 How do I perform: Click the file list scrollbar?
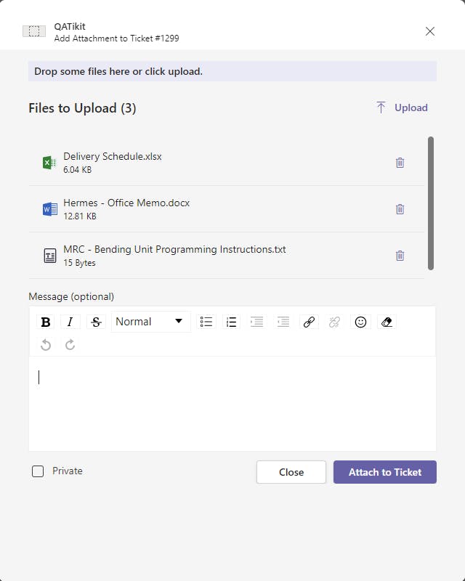coord(431,203)
